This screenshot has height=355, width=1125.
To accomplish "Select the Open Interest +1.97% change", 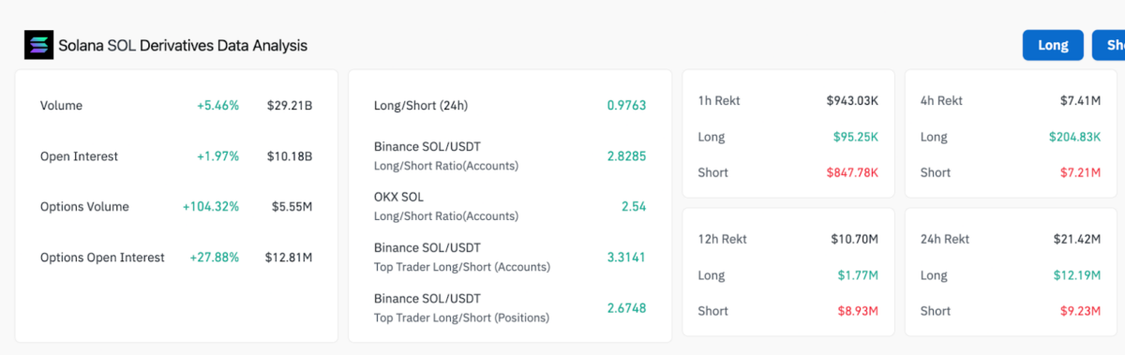I will 217,156.
